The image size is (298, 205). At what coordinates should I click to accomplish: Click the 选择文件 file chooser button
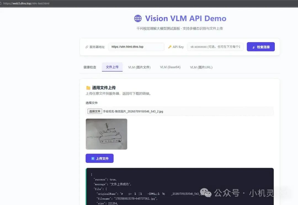point(95,111)
